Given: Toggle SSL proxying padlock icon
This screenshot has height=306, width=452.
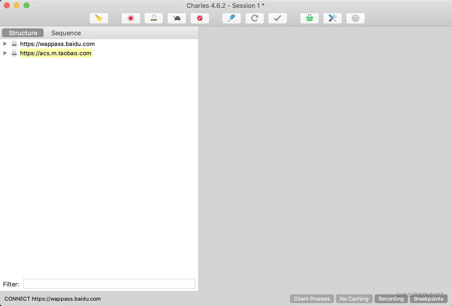Looking at the screenshot, I should click(x=154, y=18).
